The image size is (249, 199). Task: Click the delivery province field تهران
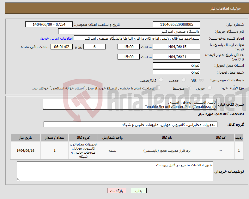(x=177, y=65)
